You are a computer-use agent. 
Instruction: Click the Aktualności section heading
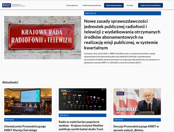10,82
